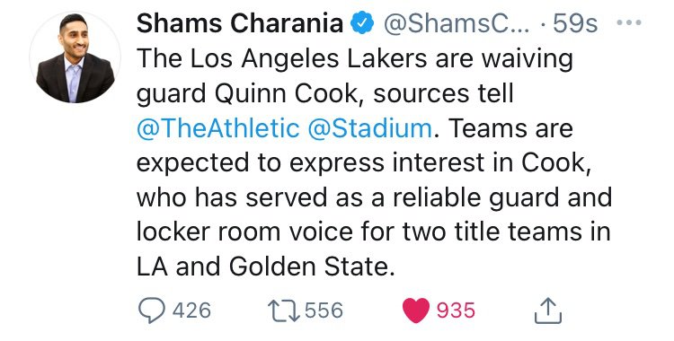Click the 'LA and Golden State.' text line
The width and height of the screenshot is (674, 341).
266,267
